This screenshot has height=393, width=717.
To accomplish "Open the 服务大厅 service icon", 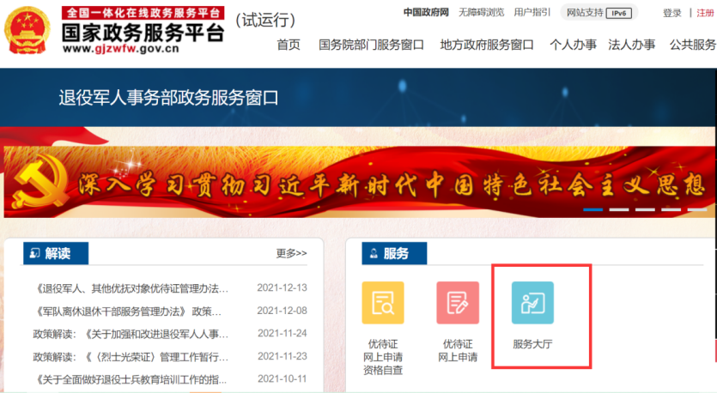I will coord(532,302).
